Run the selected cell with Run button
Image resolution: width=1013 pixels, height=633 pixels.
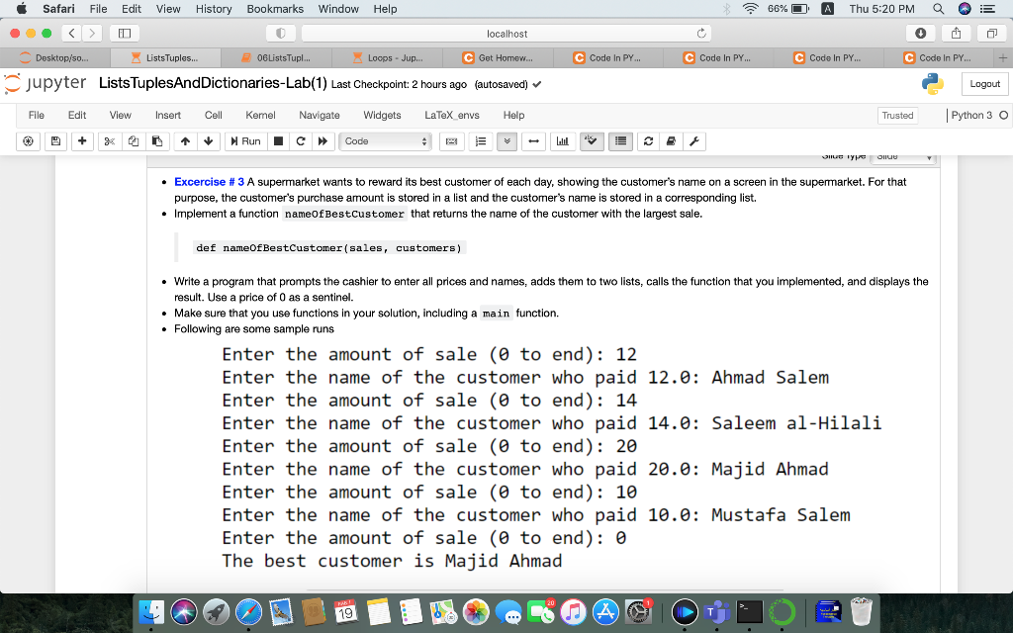point(245,140)
